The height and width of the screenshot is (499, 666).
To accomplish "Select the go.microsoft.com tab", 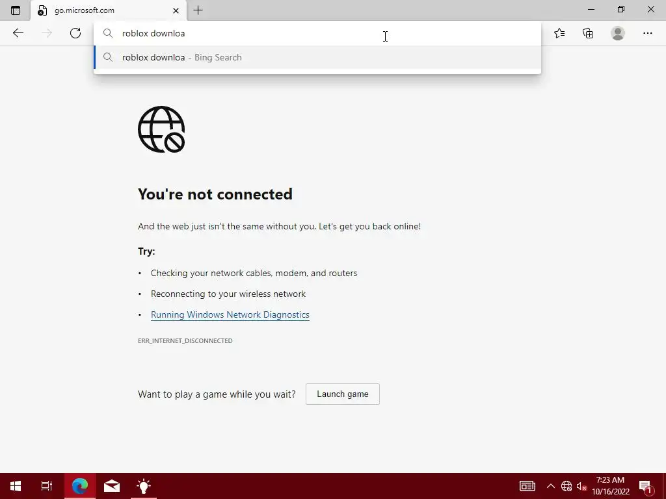I will [109, 10].
